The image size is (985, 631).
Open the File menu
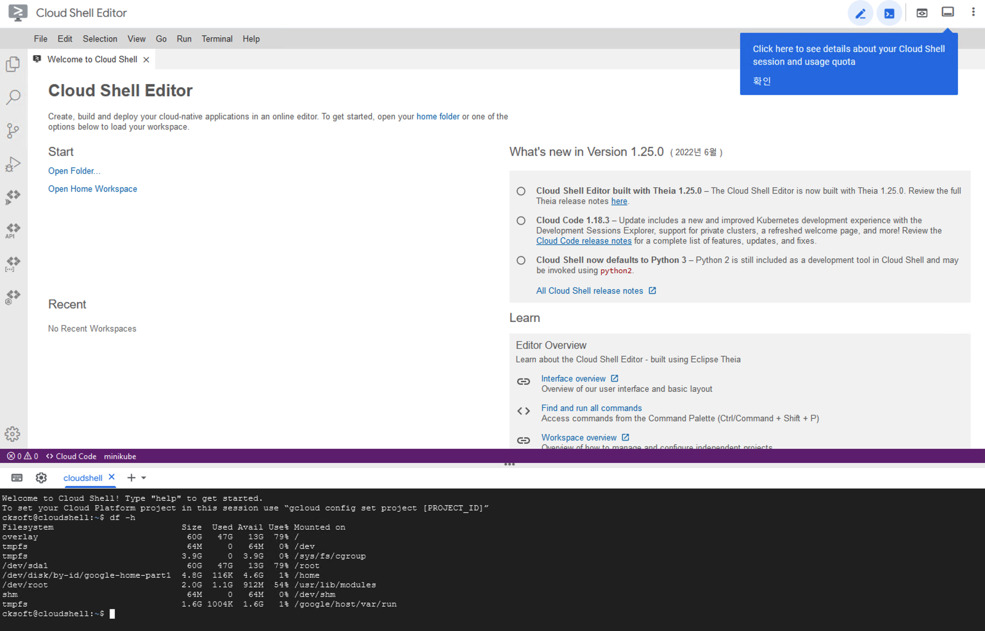(40, 39)
